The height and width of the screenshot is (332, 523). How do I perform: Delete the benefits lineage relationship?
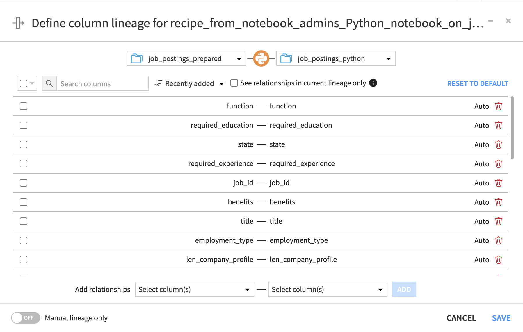pos(499,202)
